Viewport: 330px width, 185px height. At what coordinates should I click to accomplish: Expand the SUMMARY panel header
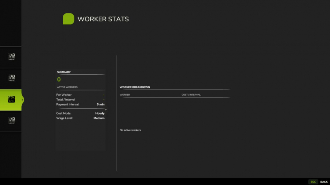pyautogui.click(x=63, y=72)
